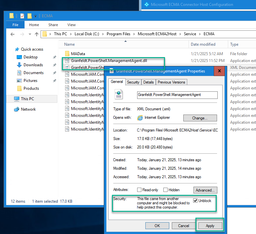Click the Properties quick access toolbar icon
The width and height of the screenshot is (256, 234).
(x=22, y=16)
